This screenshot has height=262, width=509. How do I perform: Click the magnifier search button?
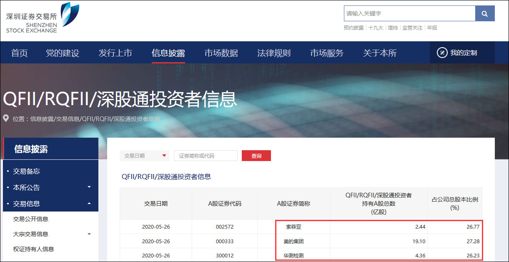coord(484,13)
